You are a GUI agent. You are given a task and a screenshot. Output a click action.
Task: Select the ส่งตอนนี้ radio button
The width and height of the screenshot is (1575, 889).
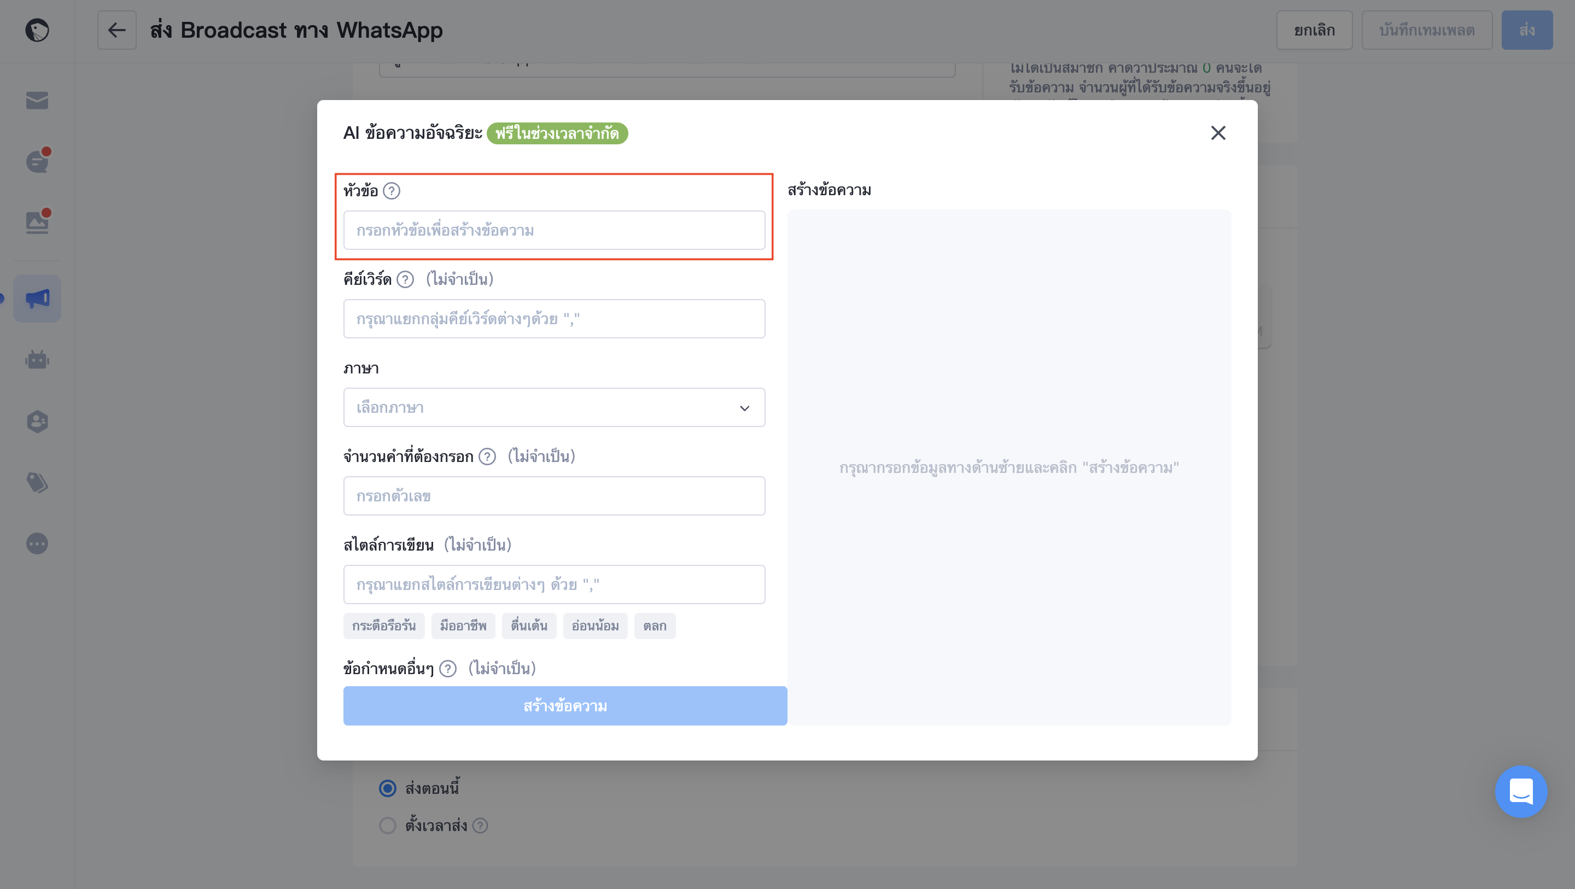(x=388, y=789)
